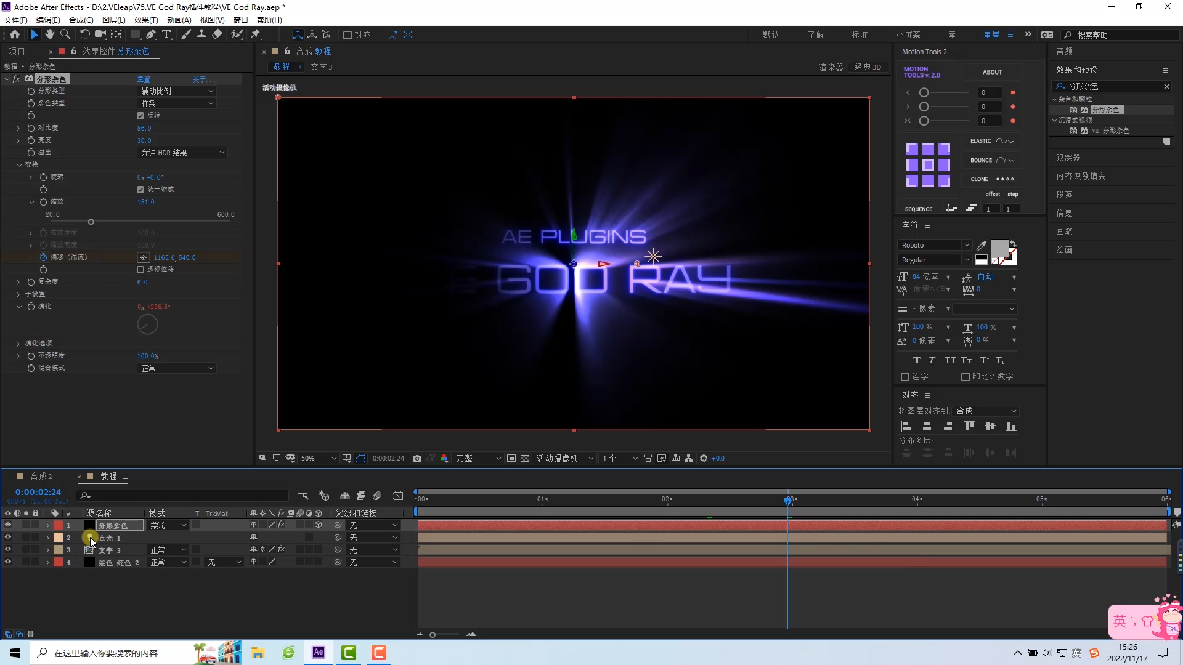Select the Roto Brush tool
Screen dimensions: 1183x665
click(237, 34)
